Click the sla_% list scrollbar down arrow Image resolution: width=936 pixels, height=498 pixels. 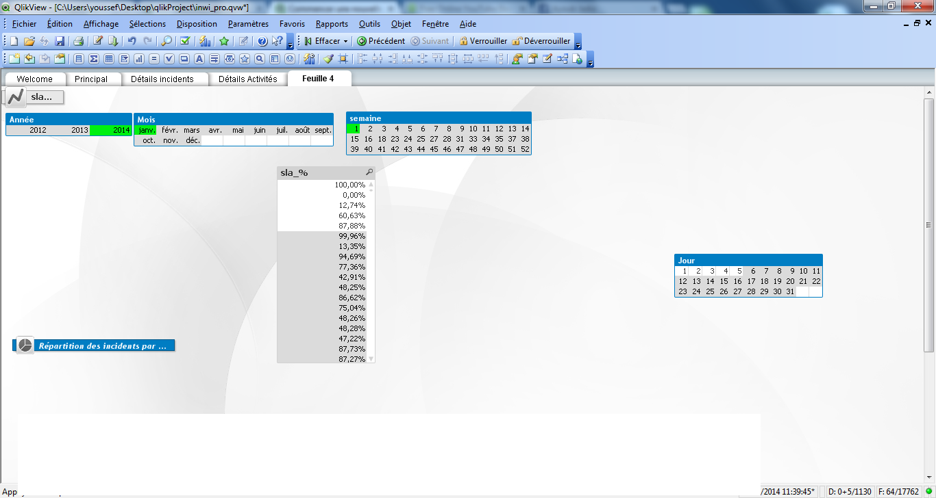point(371,358)
